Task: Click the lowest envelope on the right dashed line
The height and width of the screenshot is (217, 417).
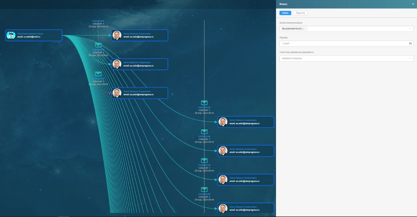Action: [204, 189]
